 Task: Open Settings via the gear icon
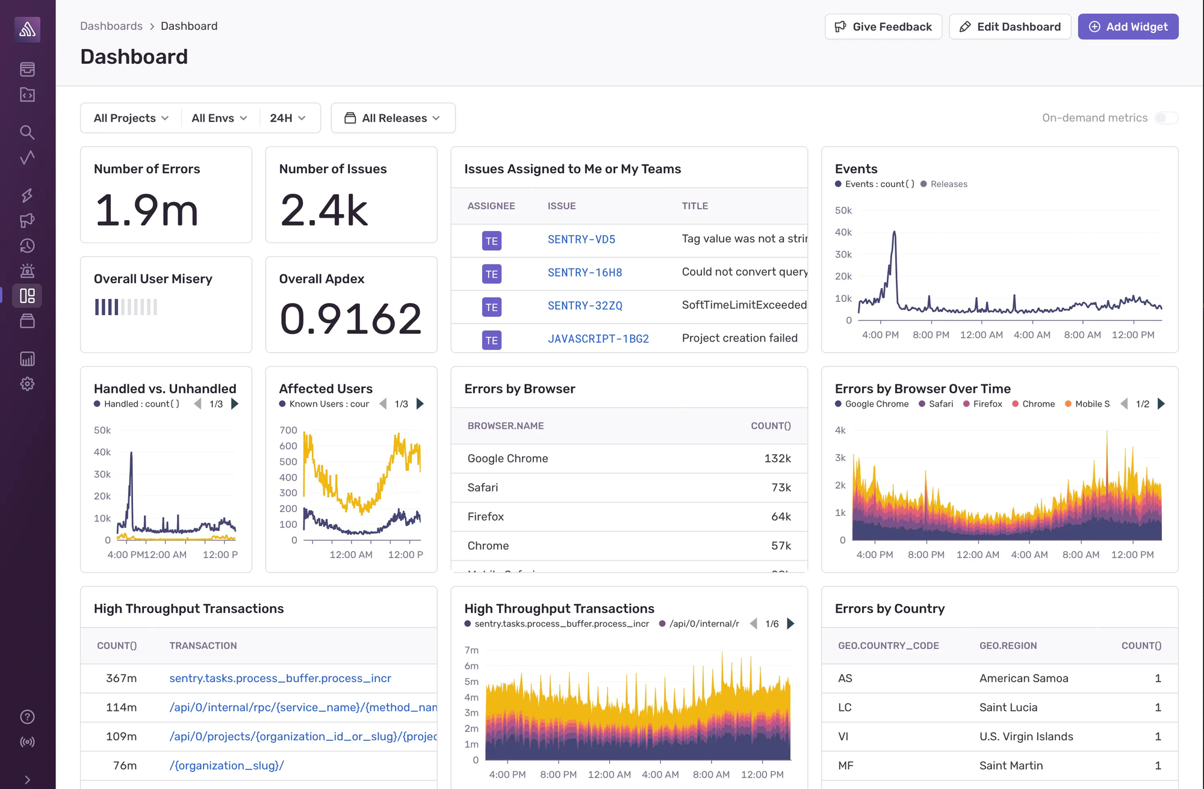coord(27,384)
